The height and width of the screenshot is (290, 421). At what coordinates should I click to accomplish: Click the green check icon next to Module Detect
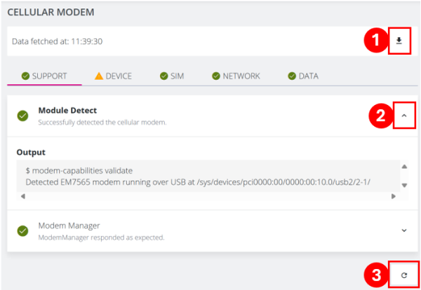pos(22,116)
